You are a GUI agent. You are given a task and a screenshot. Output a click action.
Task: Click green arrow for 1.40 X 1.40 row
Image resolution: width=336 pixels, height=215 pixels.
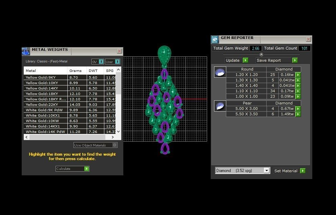click(298, 85)
